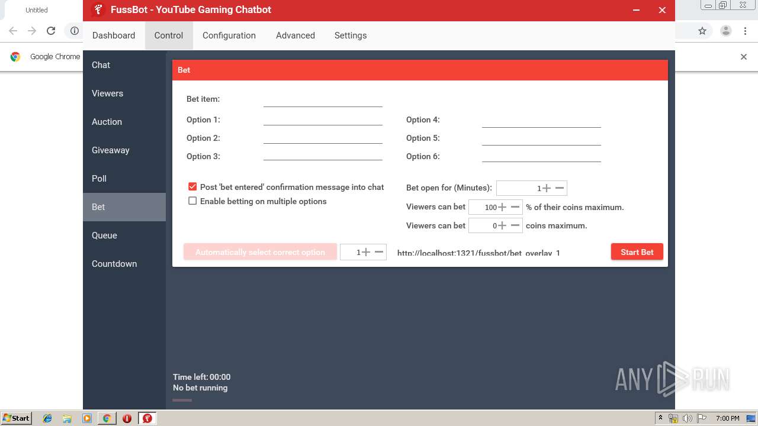Click the Bet item input field
Image resolution: width=758 pixels, height=426 pixels.
click(x=323, y=99)
